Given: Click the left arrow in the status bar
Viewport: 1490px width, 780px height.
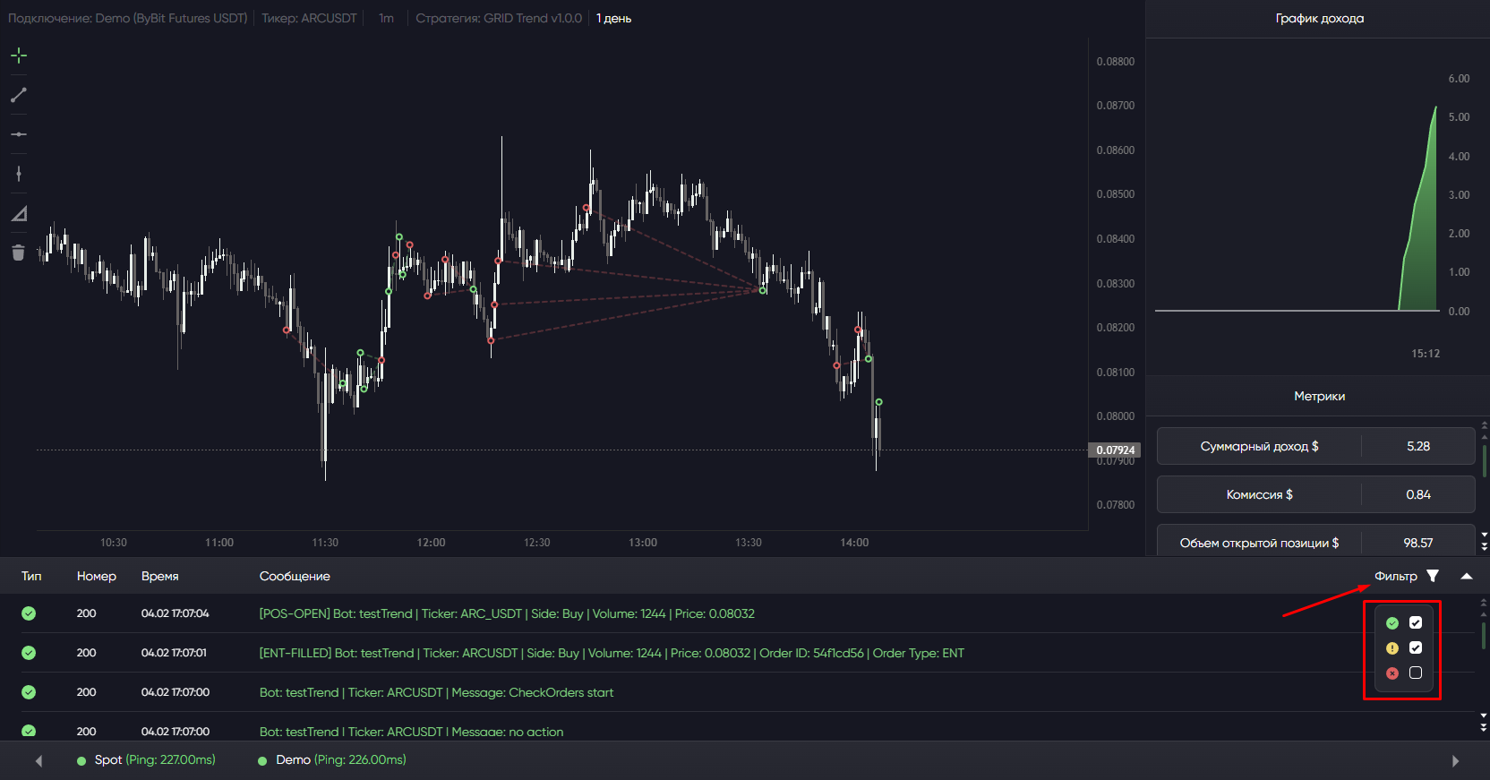Looking at the screenshot, I should tap(39, 760).
